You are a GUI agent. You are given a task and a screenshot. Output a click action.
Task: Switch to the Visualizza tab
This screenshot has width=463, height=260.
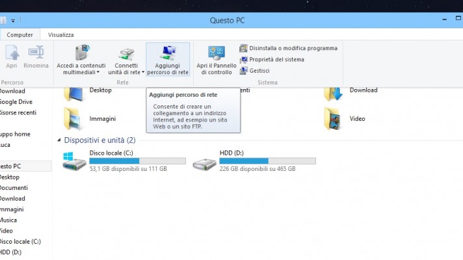pos(60,34)
